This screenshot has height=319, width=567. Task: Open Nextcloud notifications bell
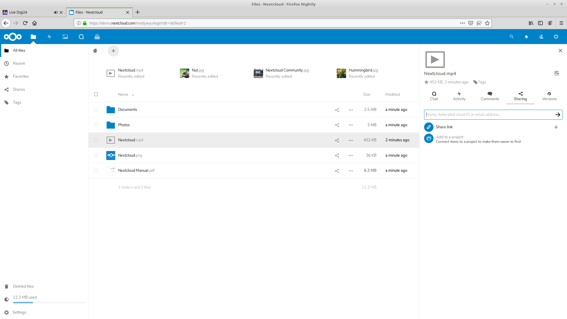click(x=527, y=37)
